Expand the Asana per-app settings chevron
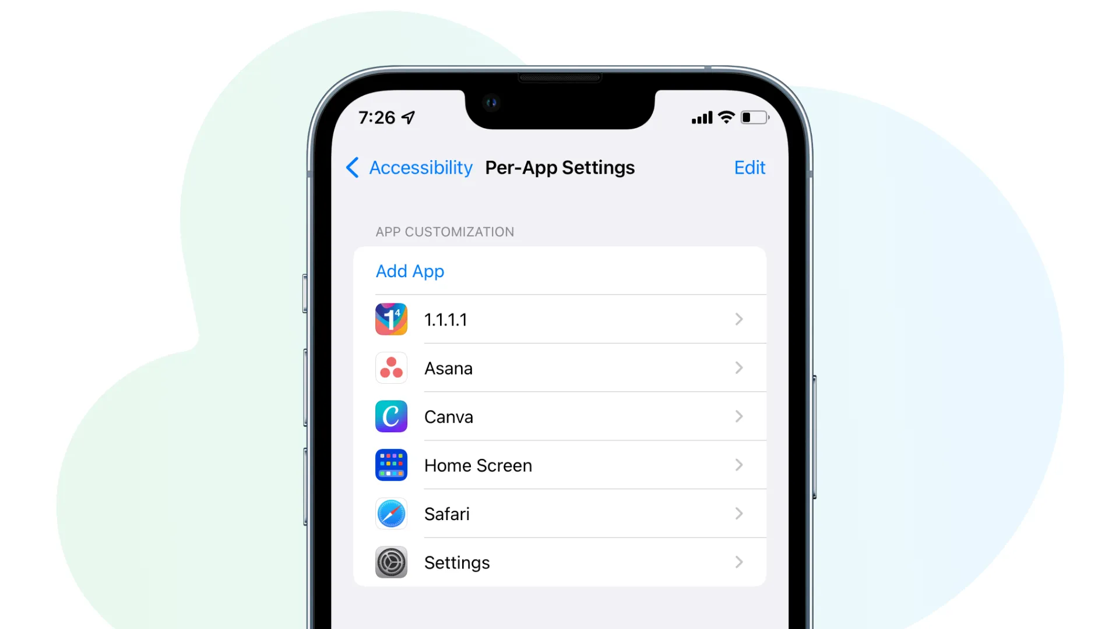 [738, 368]
